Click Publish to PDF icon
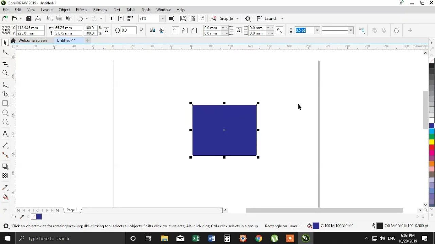435x244 pixels. tap(130, 19)
